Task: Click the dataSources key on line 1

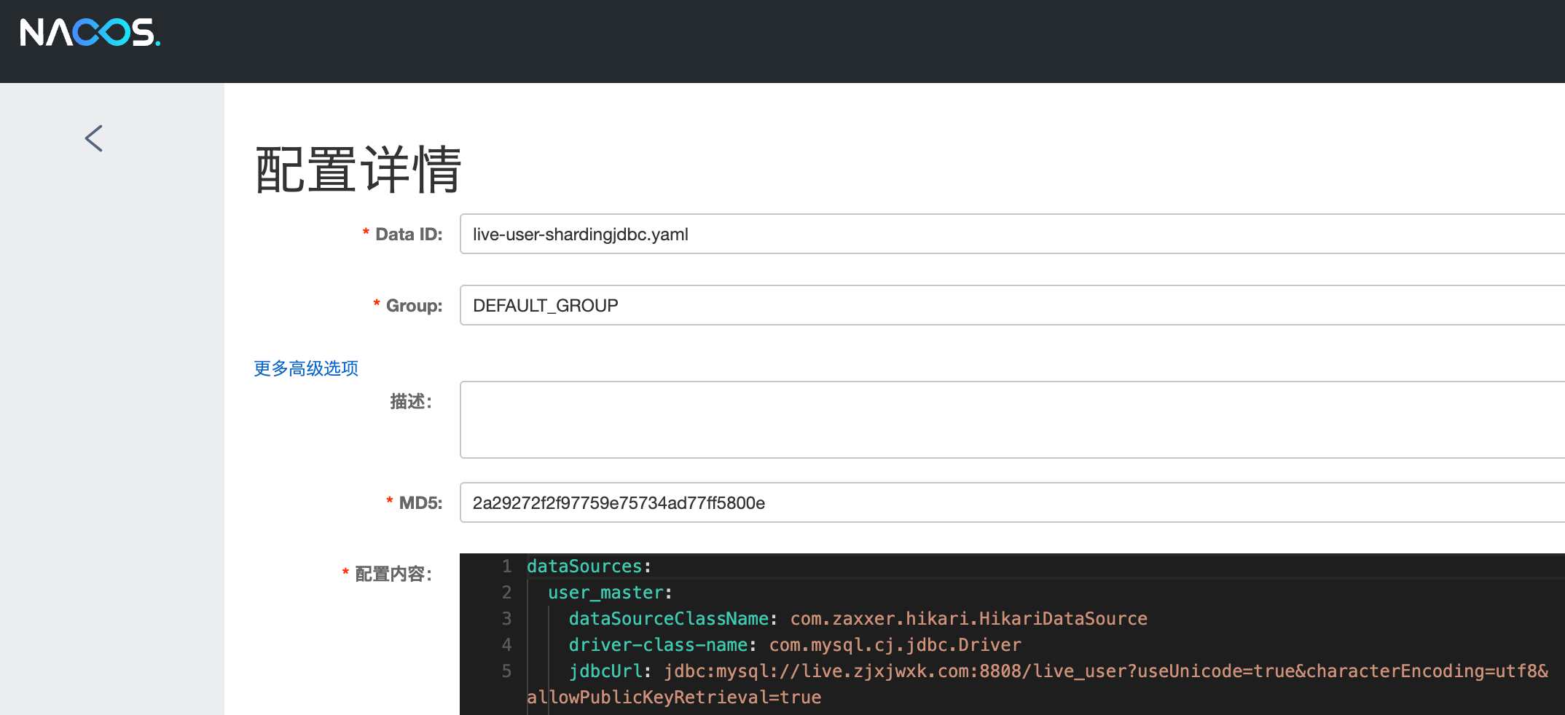Action: (584, 566)
